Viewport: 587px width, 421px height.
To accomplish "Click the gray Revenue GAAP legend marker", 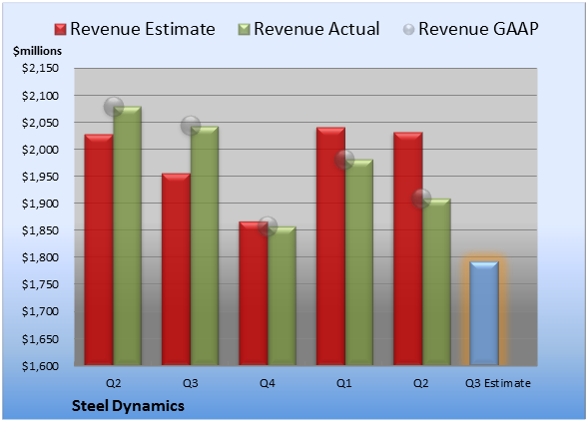I will pyautogui.click(x=408, y=30).
